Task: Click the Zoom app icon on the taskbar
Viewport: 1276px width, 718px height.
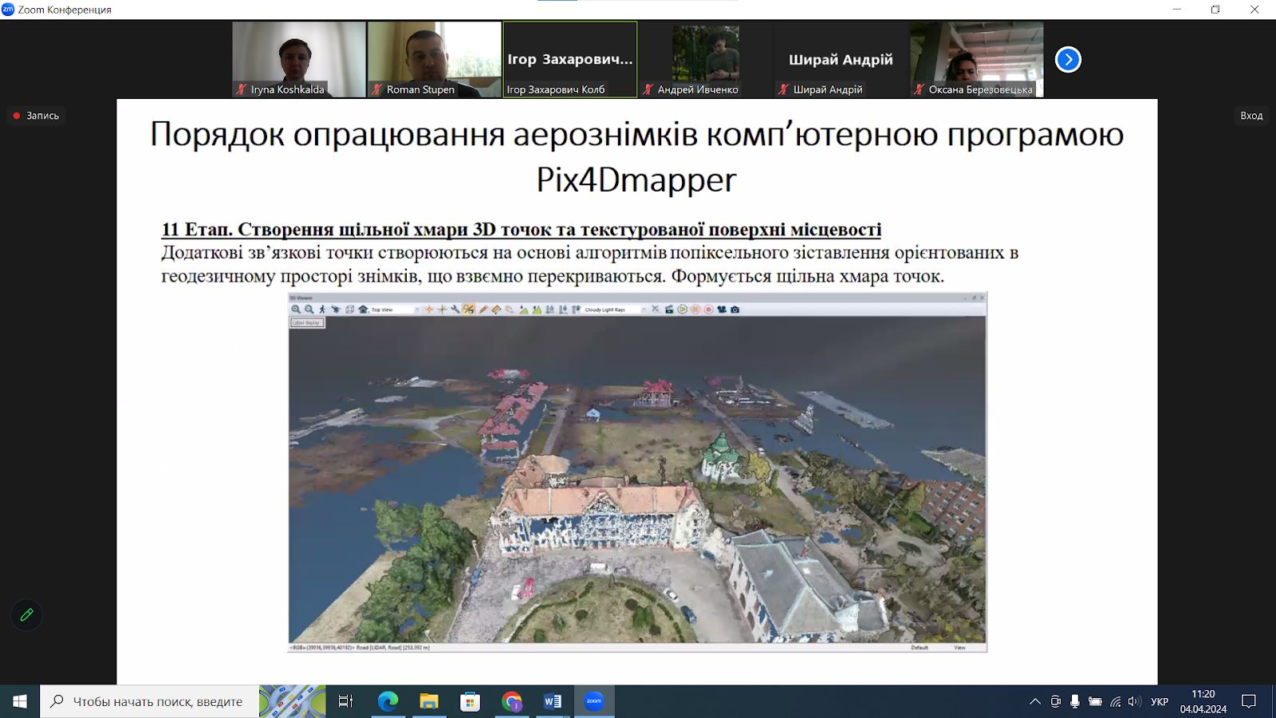Action: [x=594, y=701]
